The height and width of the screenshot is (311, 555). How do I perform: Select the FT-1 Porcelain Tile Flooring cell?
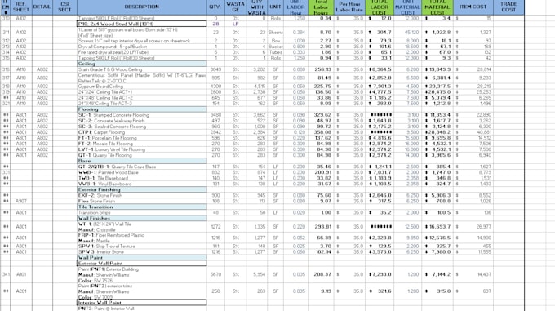click(x=141, y=138)
